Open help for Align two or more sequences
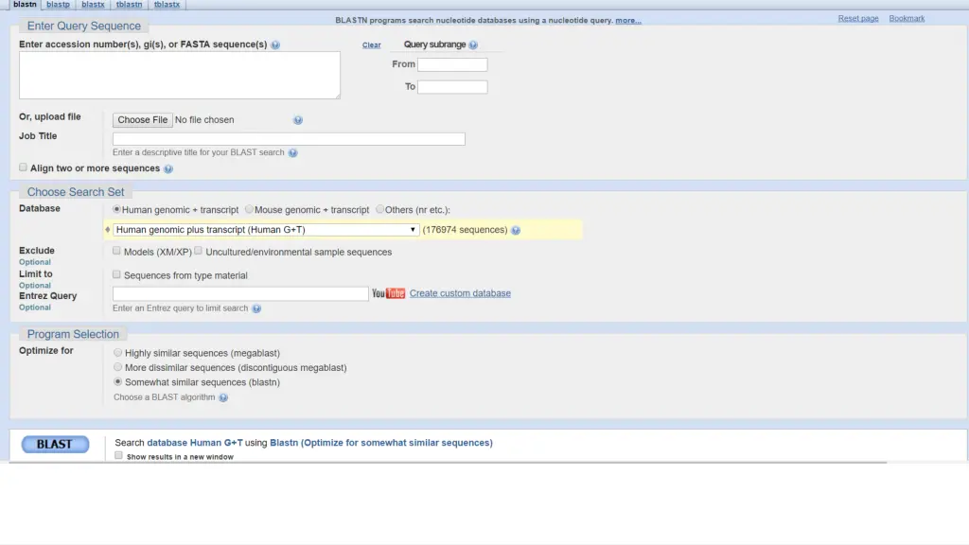 [x=168, y=168]
